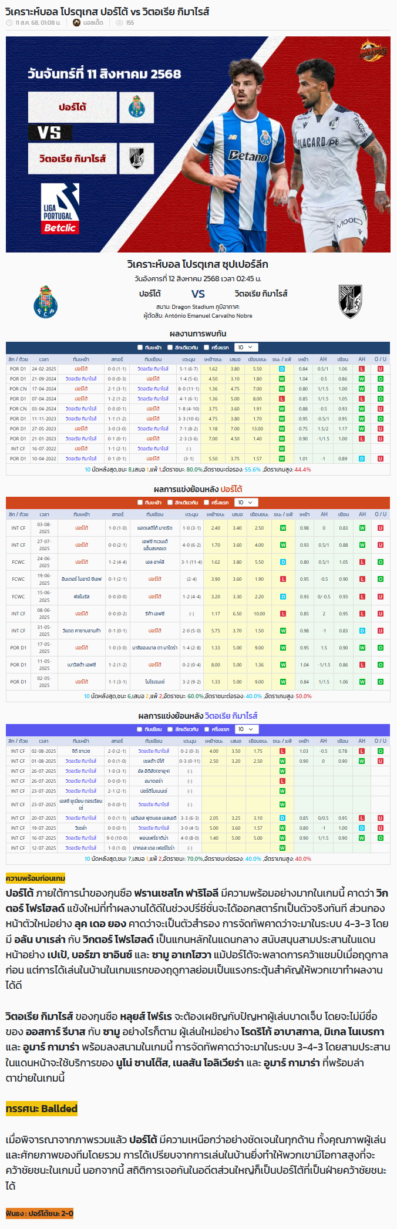Viewport: 397px width, 1229px height.
Task: Click the head-to-head summary line with 80.0%
Action: 198,469
